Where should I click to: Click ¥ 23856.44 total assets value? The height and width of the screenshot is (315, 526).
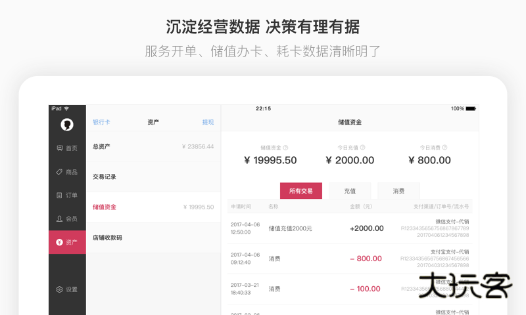(x=198, y=146)
